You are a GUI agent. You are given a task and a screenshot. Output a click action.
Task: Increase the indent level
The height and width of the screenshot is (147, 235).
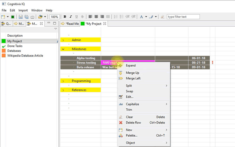pos(133,17)
